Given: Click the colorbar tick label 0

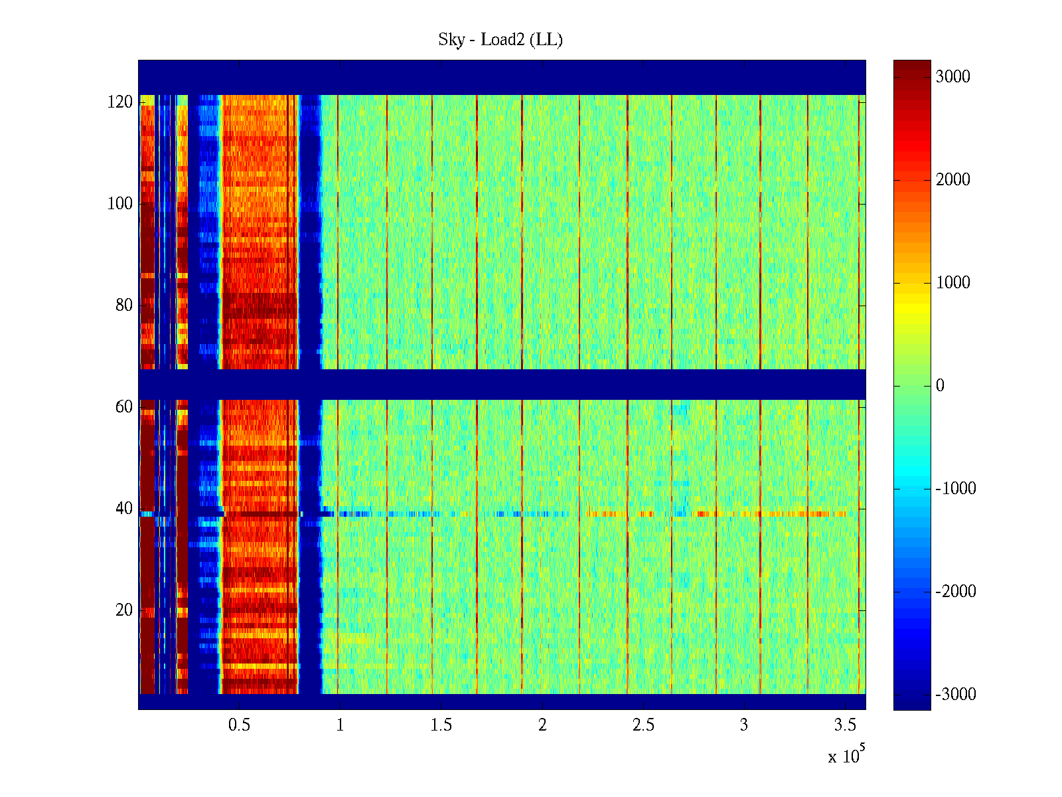Looking at the screenshot, I should pos(939,386).
